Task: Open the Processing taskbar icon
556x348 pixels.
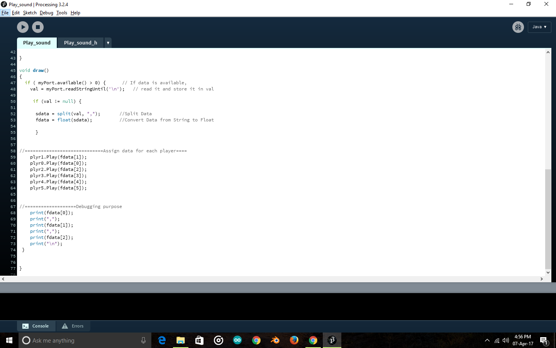Action: click(x=332, y=340)
